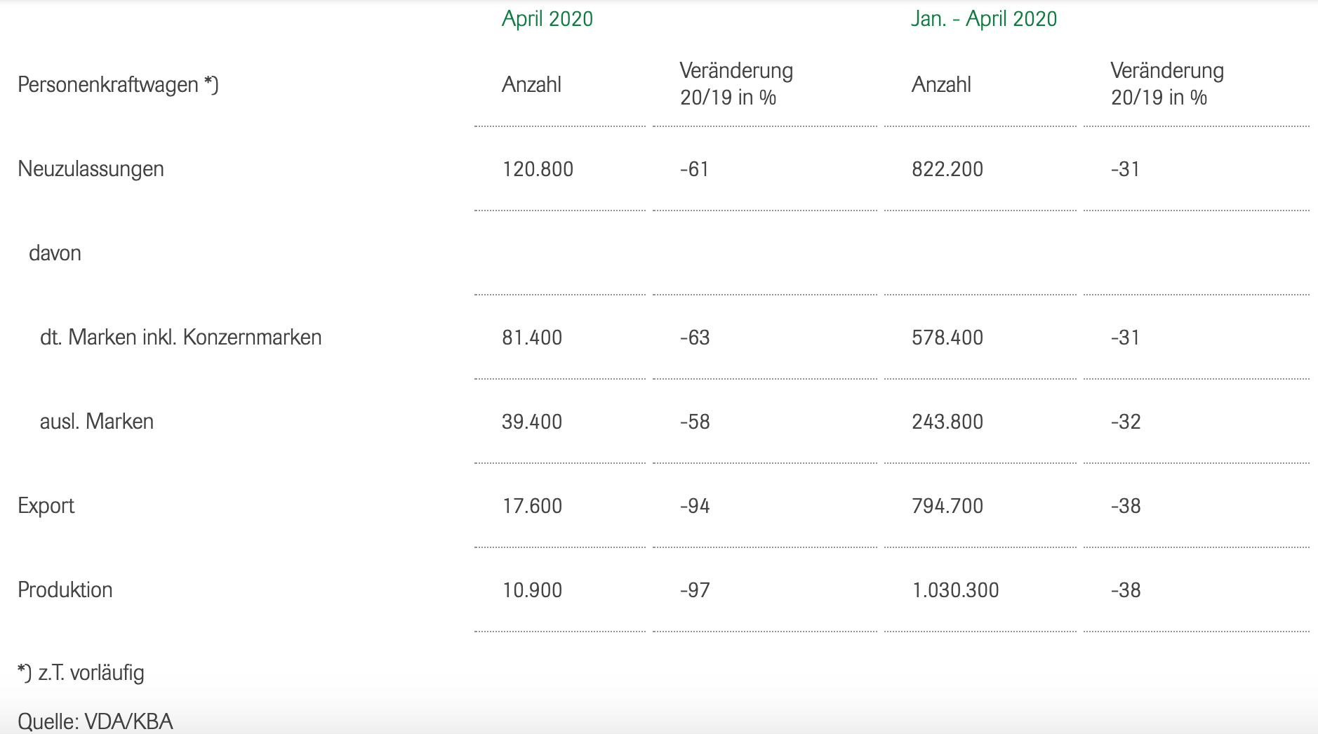Select the -94 Export change value
The width and height of the screenshot is (1318, 734).
tap(695, 506)
